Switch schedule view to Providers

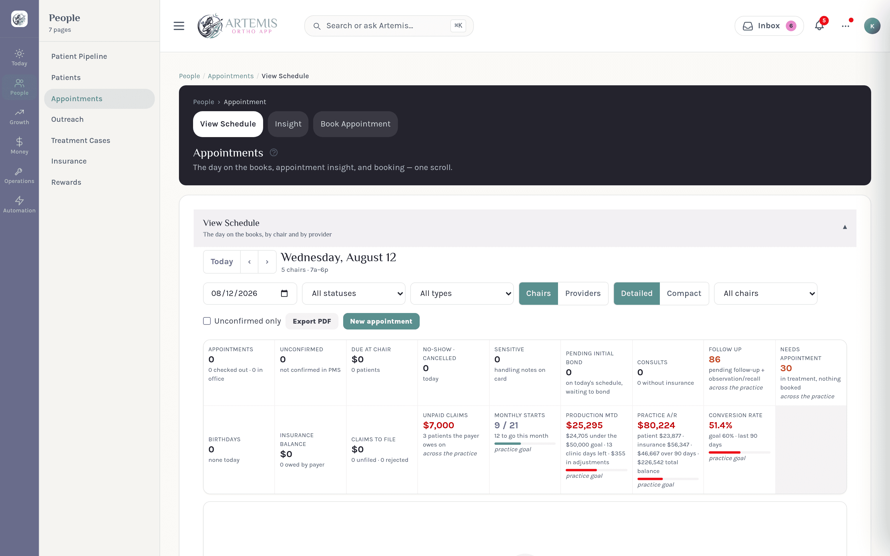click(x=583, y=294)
